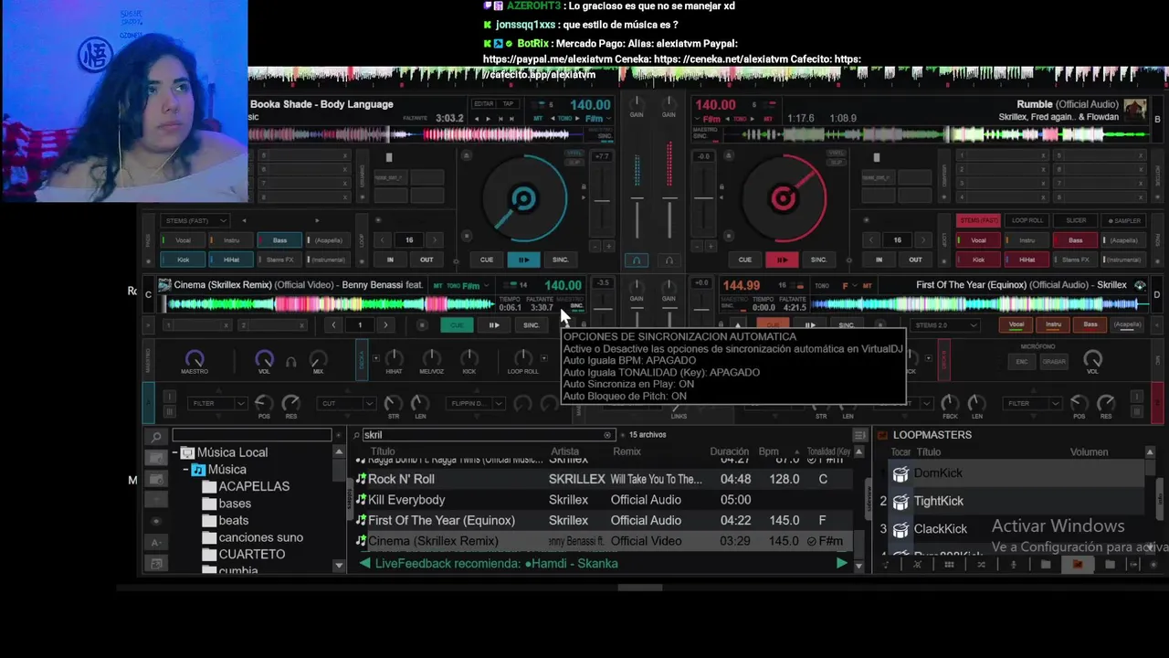This screenshot has height=658, width=1169.
Task: Click the left deck jog wheel
Action: pos(523,198)
